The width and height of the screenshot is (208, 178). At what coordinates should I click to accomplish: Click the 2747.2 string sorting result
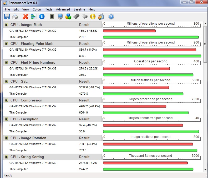(x=83, y=169)
